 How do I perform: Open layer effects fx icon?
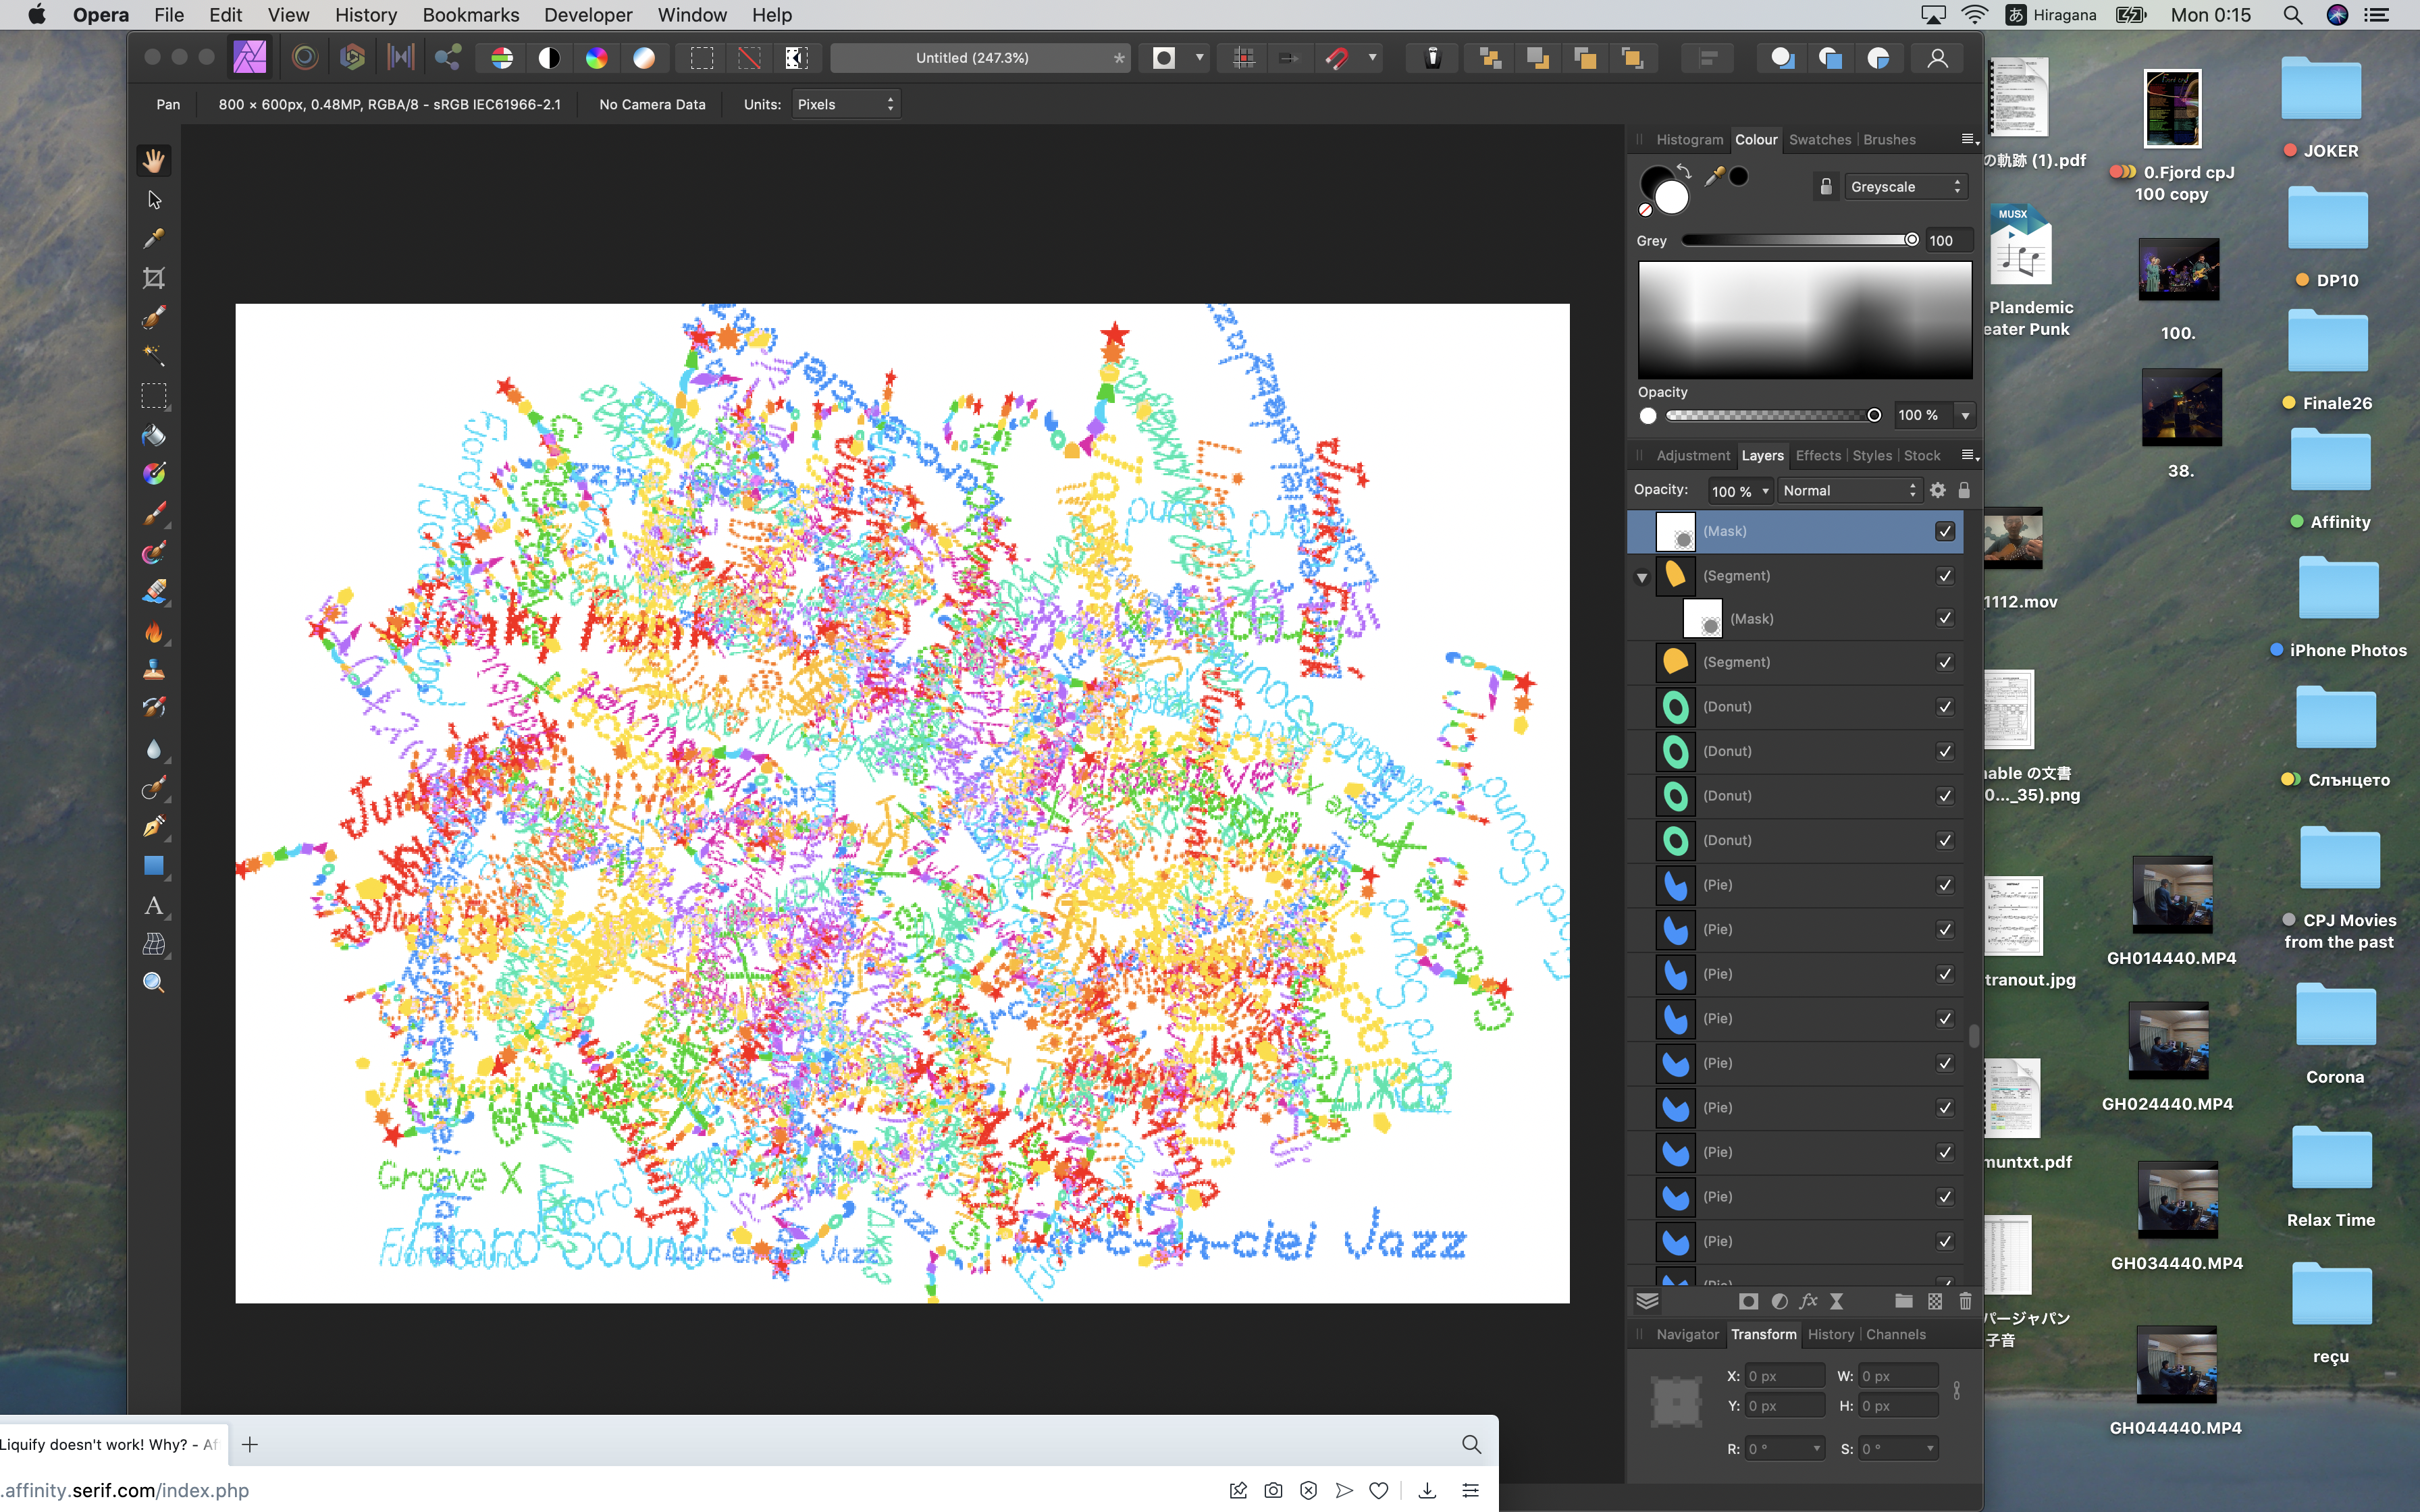[1808, 1301]
